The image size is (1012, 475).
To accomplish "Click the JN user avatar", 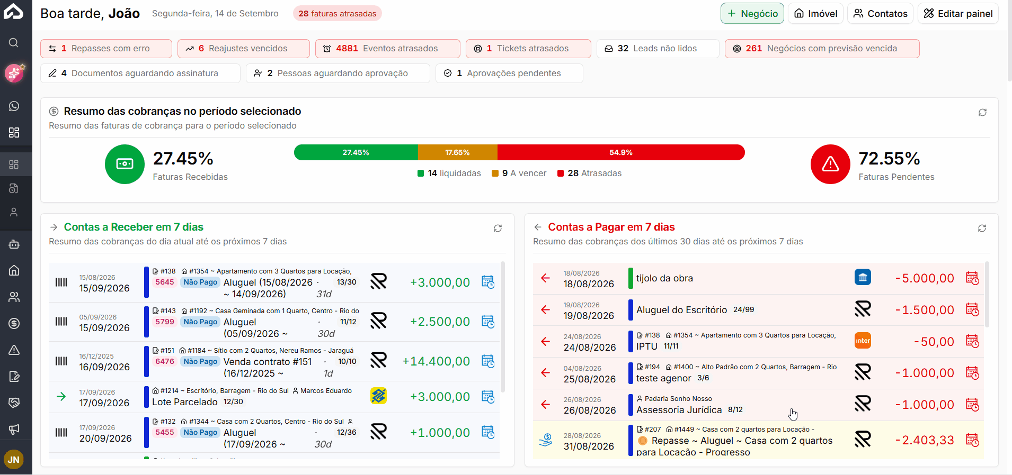I will 14,460.
